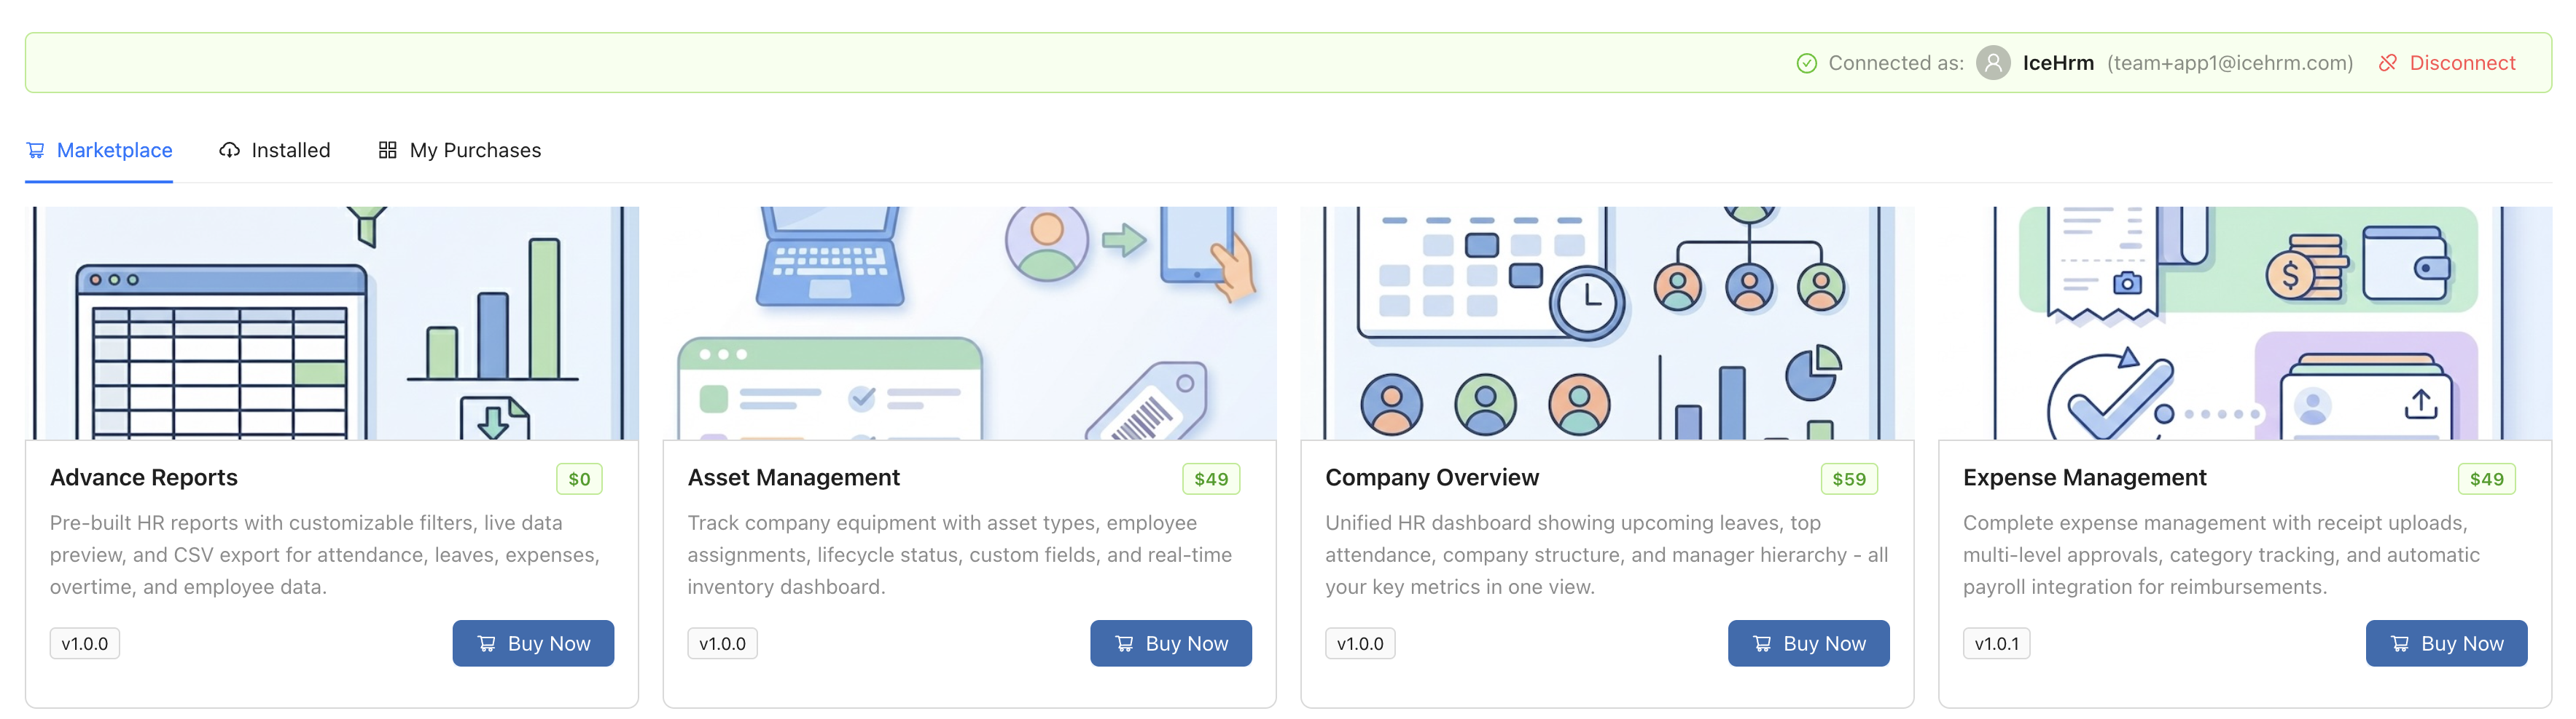Image resolution: width=2576 pixels, height=719 pixels.
Task: Click the v1.0.1 version badge
Action: (1996, 643)
